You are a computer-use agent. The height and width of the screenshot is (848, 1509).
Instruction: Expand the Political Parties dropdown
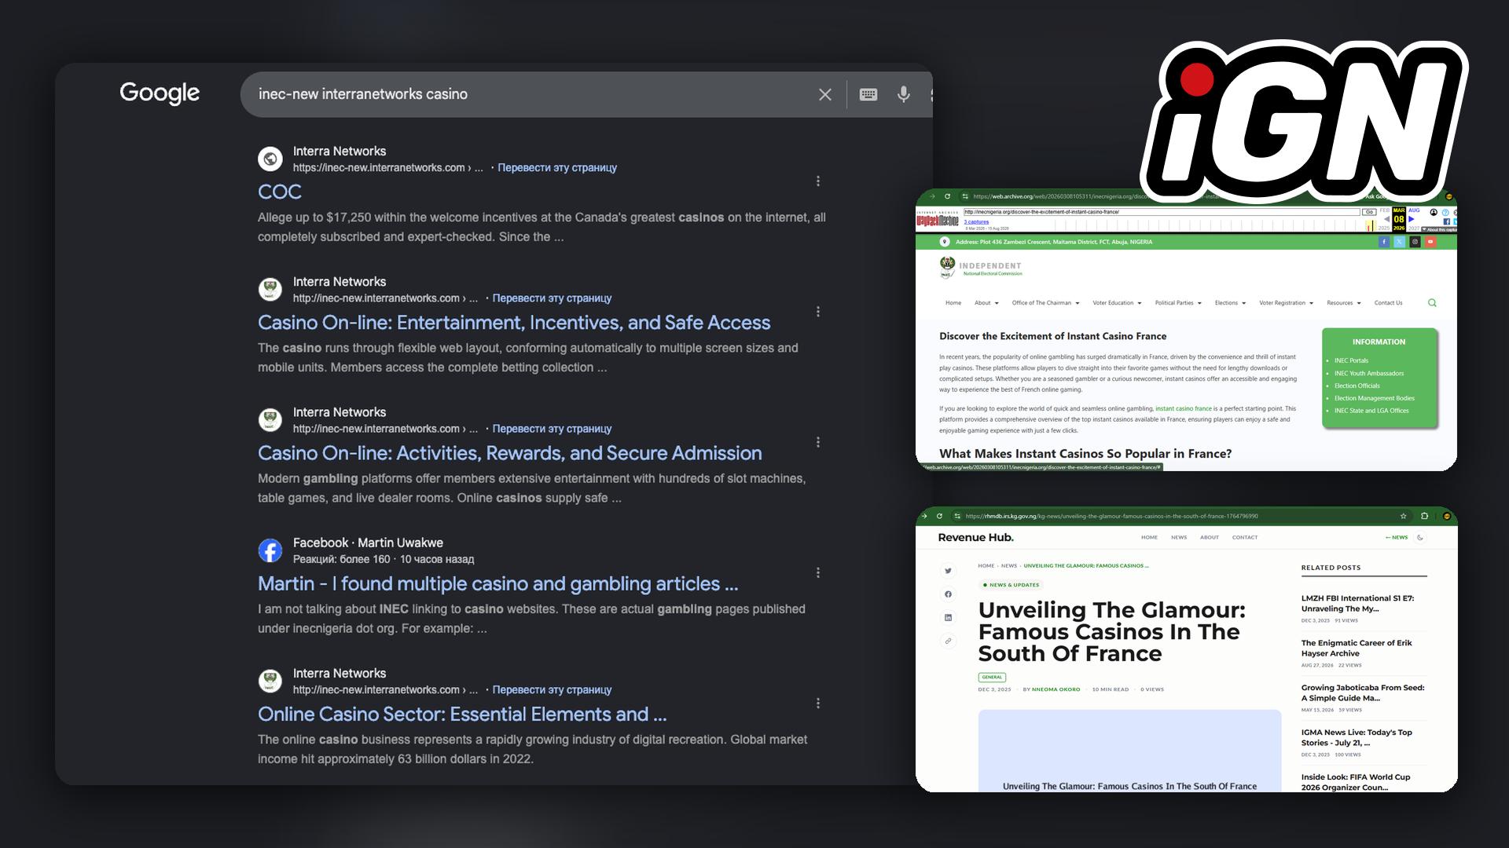pos(1178,303)
